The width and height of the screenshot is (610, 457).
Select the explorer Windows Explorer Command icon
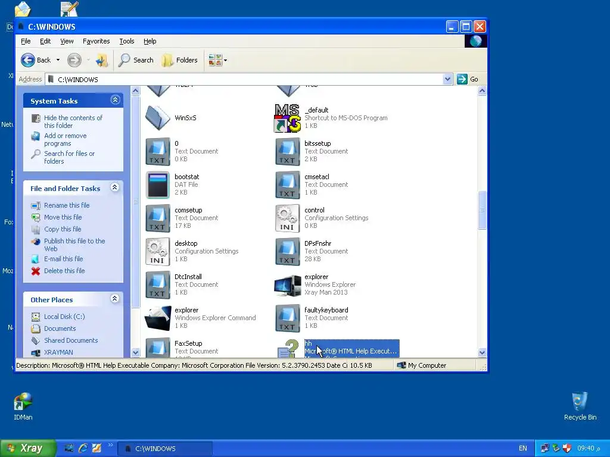point(157,318)
